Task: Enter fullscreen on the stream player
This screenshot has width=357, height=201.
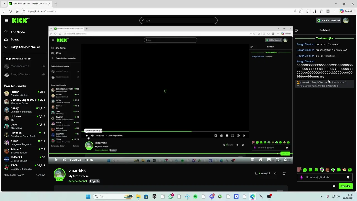Action: click(277, 160)
